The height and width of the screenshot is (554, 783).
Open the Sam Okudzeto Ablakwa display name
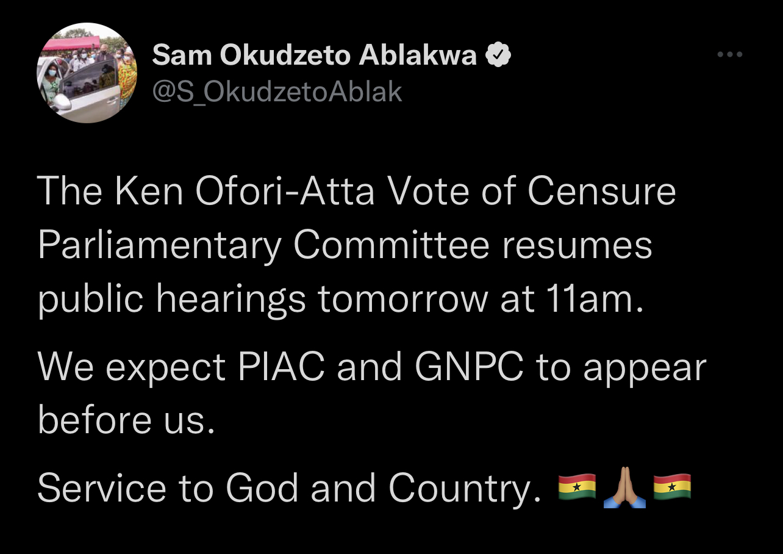click(314, 56)
